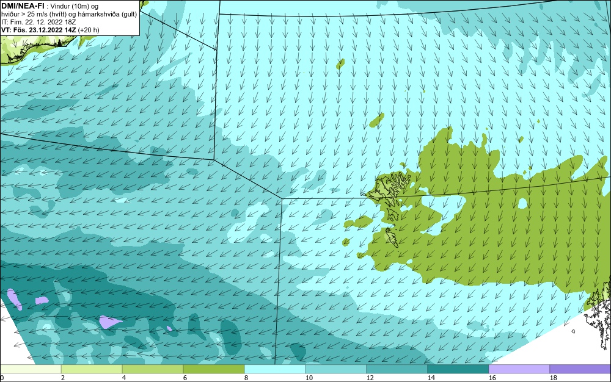Click the 'IT: Fim. 22. 12. 2022 18Z' line

tap(38, 22)
